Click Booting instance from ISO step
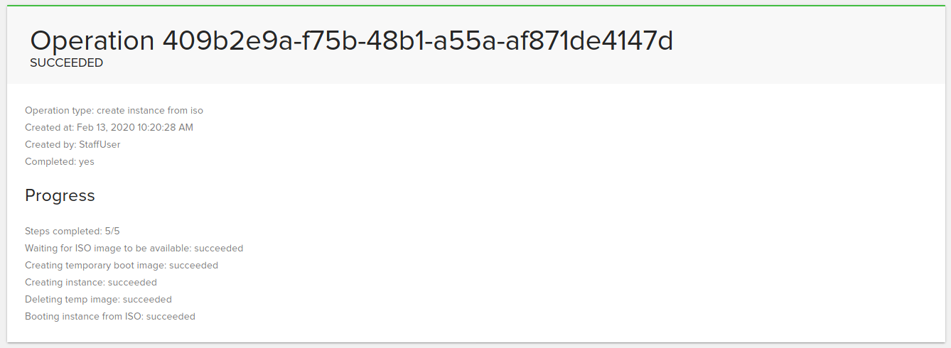Viewport: 951px width, 348px height. 110,317
